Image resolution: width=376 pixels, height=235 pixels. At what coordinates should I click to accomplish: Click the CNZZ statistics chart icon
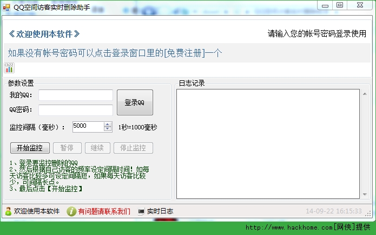click(9, 68)
